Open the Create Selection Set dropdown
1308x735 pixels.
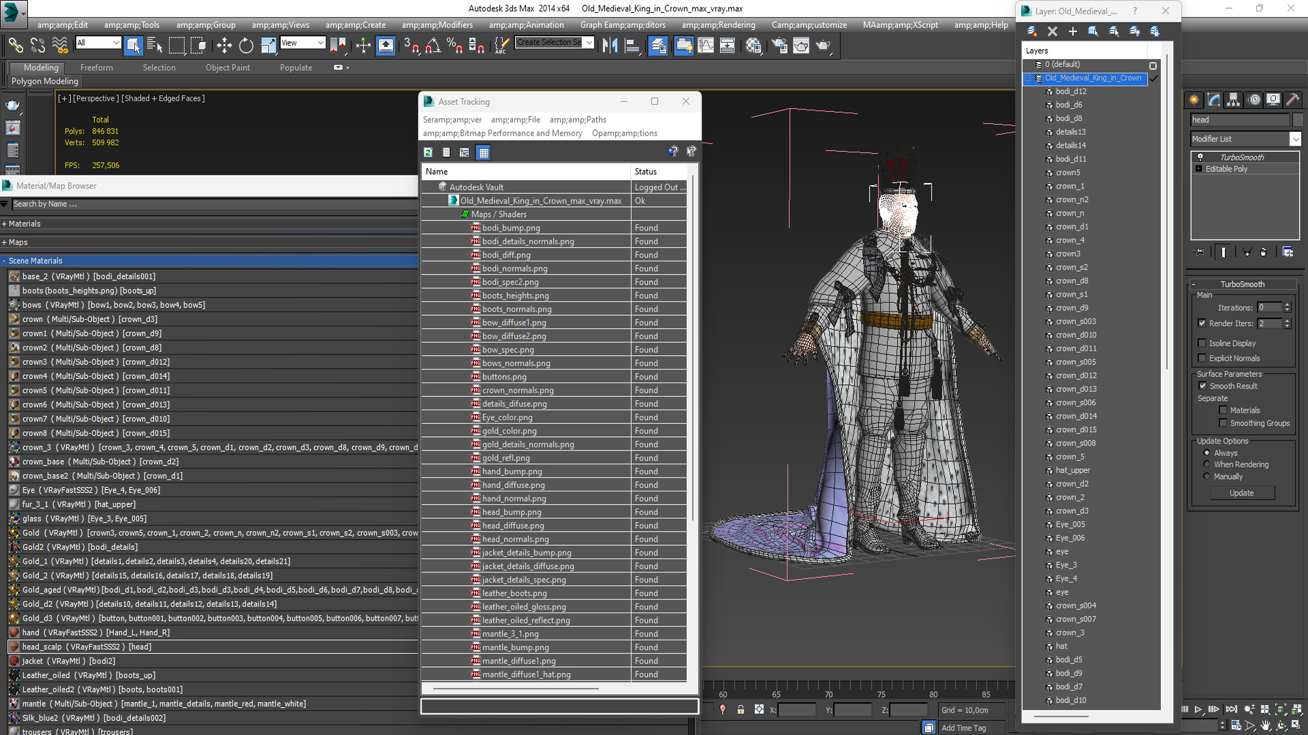(x=589, y=42)
